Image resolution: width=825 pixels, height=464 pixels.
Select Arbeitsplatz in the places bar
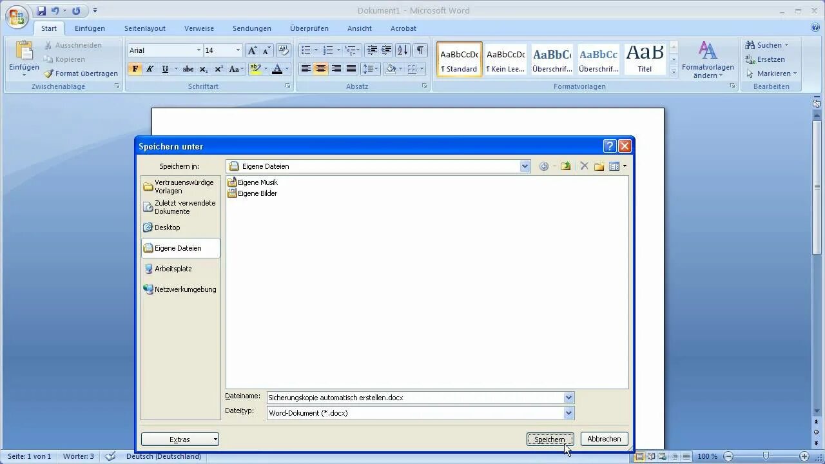[180, 269]
